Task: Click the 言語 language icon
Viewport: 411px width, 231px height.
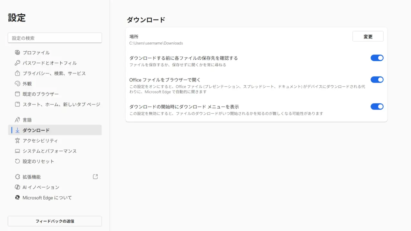Action: point(17,120)
